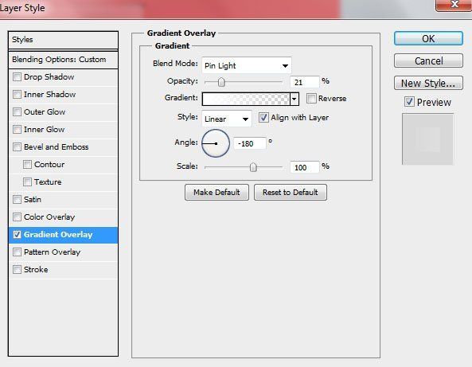Close the Layer Style dialog

click(x=454, y=5)
